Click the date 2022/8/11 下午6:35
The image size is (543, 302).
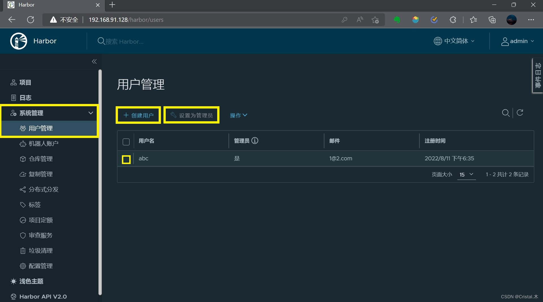(x=449, y=158)
